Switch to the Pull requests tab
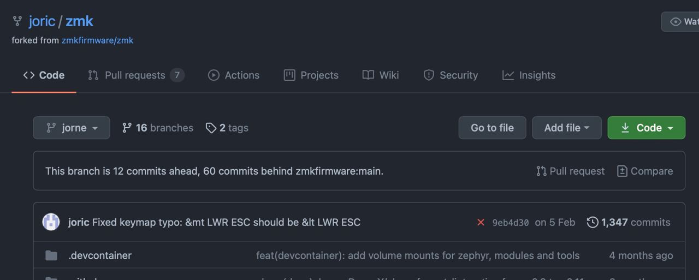 click(136, 75)
